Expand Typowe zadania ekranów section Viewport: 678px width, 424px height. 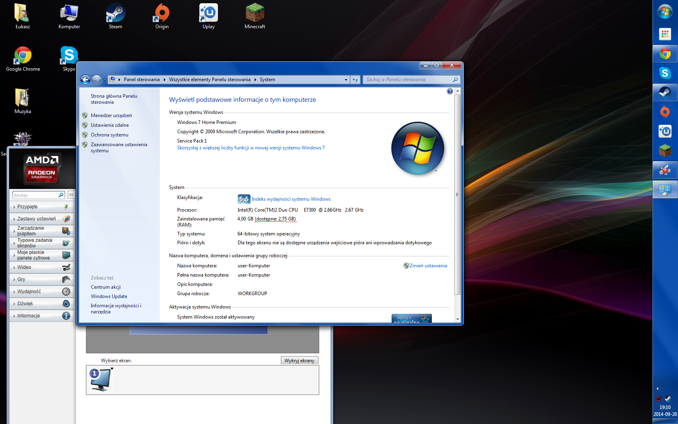point(42,243)
